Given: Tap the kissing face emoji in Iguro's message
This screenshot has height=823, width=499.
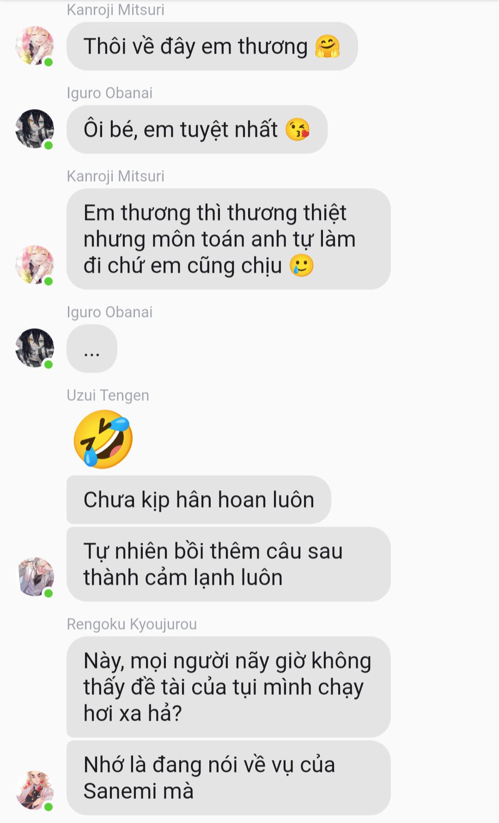Looking at the screenshot, I should (298, 129).
